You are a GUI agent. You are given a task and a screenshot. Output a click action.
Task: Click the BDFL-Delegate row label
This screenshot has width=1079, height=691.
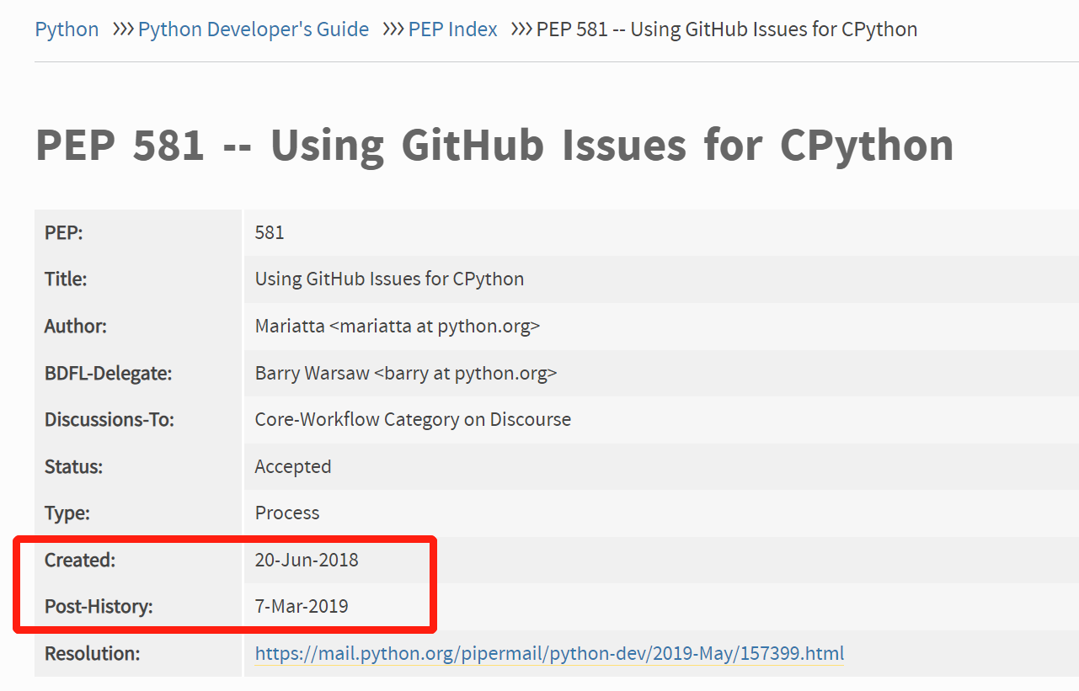(x=108, y=373)
